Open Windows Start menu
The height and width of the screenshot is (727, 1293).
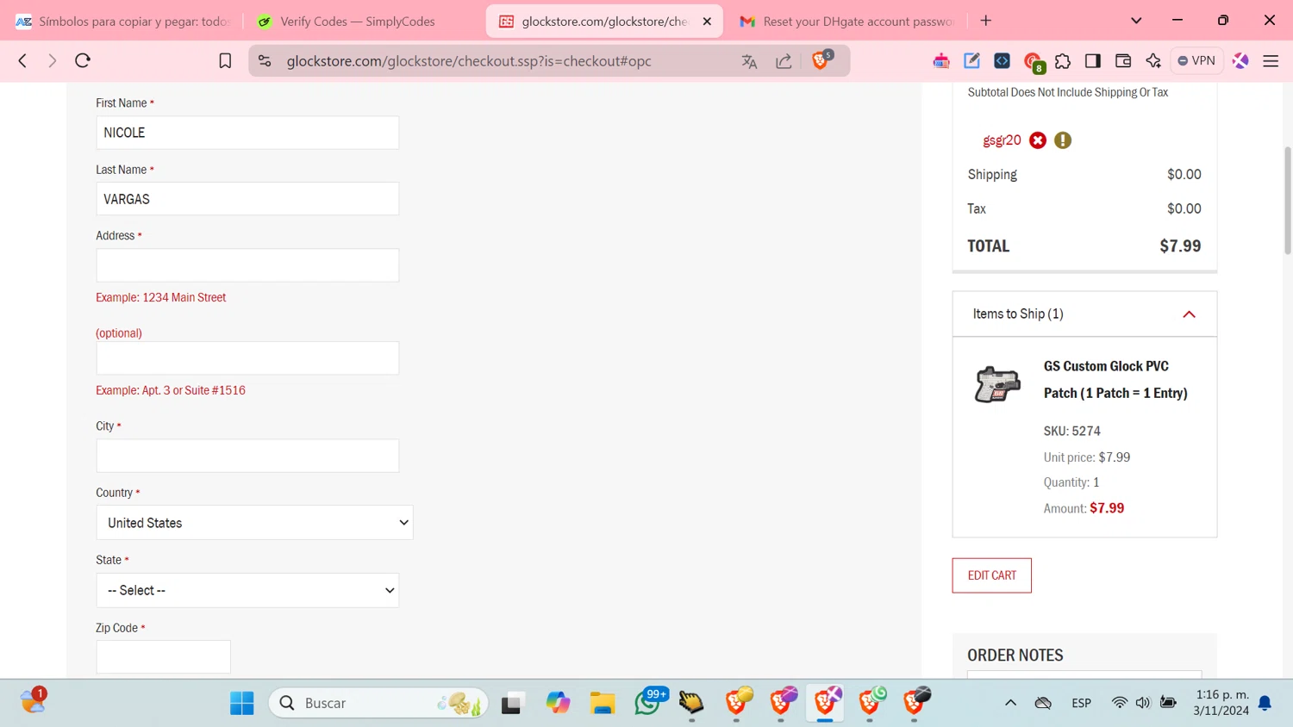click(242, 703)
